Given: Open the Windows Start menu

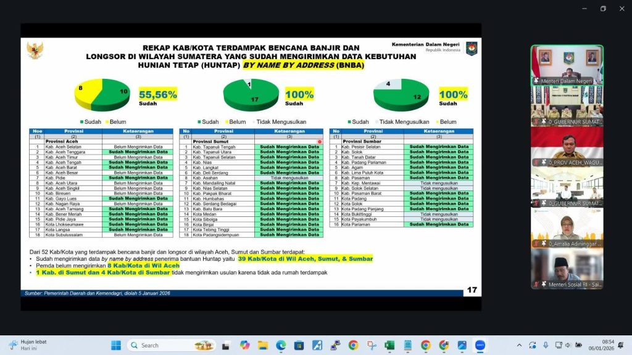Looking at the screenshot, I should coord(115,345).
